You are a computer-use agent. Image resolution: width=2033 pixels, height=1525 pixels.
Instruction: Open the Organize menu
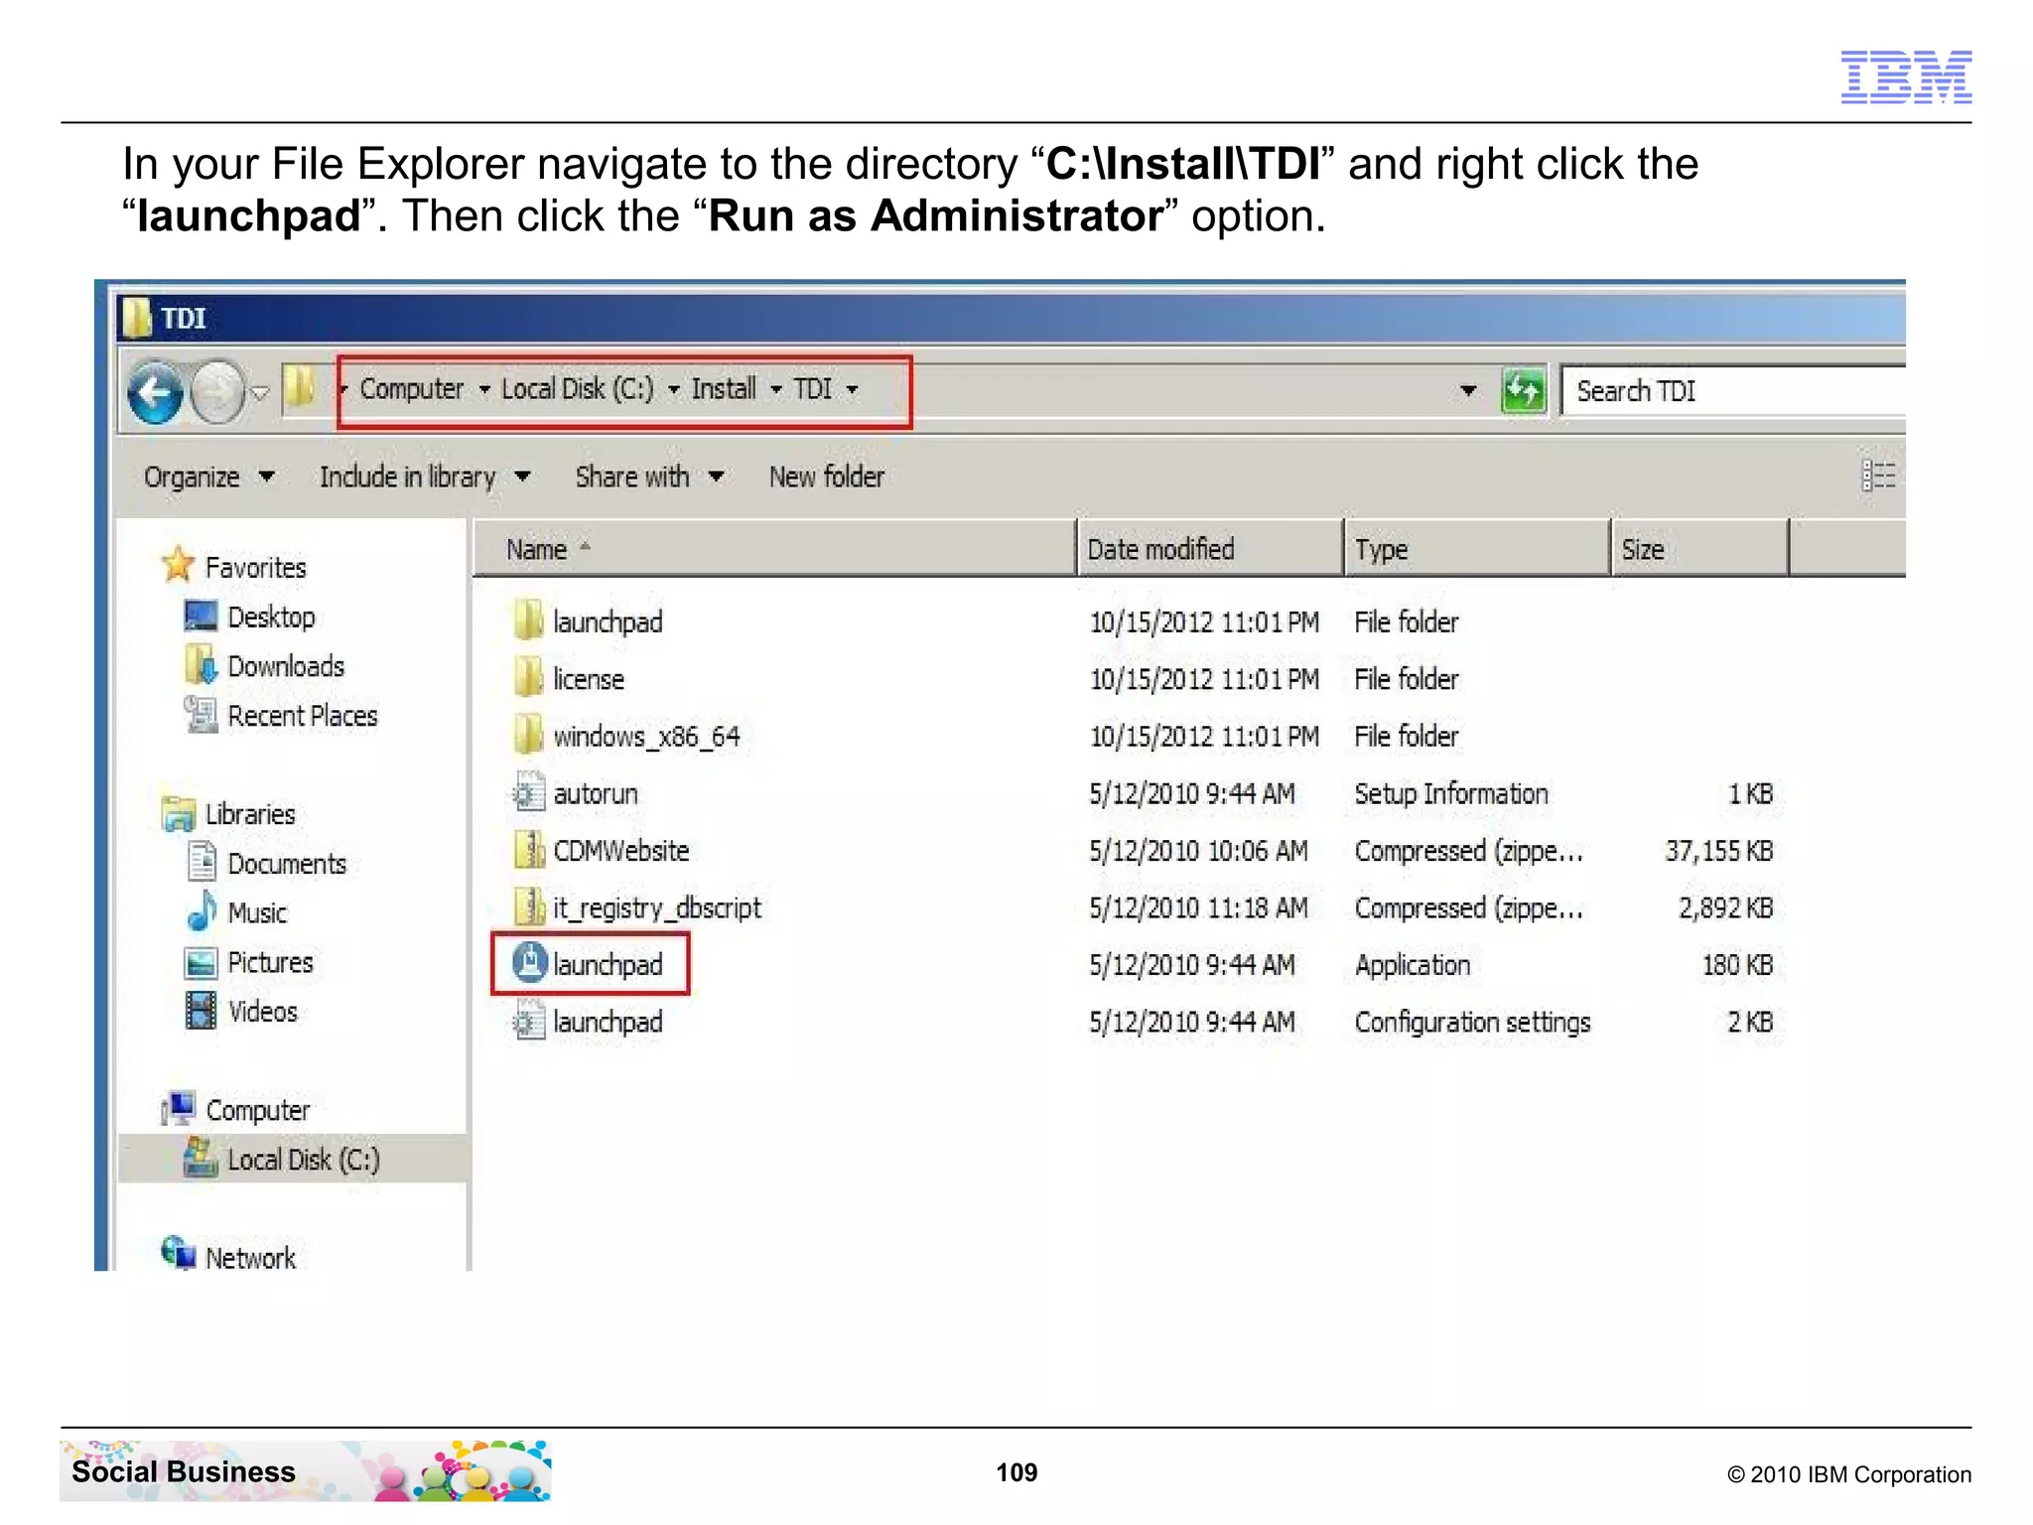tap(208, 478)
